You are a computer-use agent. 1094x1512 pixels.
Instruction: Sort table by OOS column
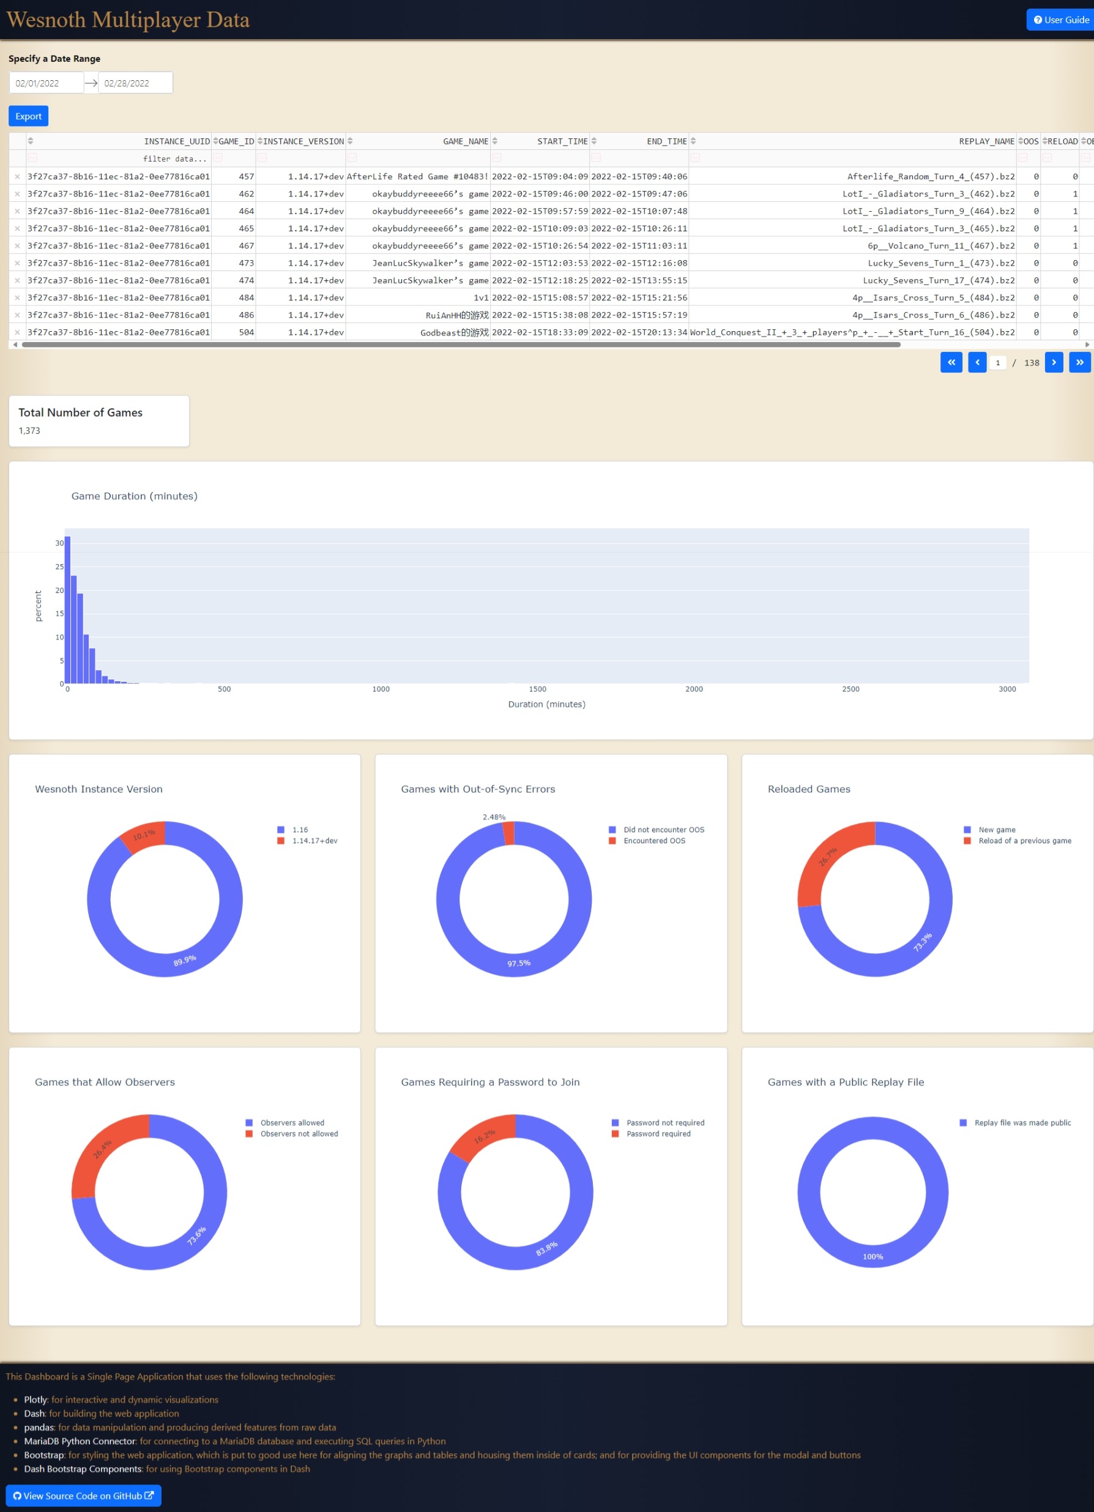[1021, 141]
